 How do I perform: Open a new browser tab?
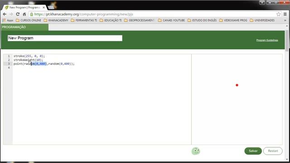(x=51, y=7)
